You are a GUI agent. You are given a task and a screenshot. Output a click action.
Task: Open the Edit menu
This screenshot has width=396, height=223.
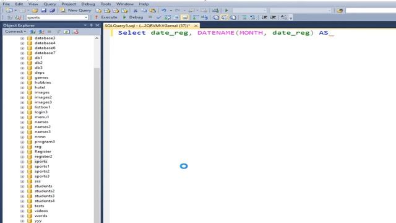point(19,4)
